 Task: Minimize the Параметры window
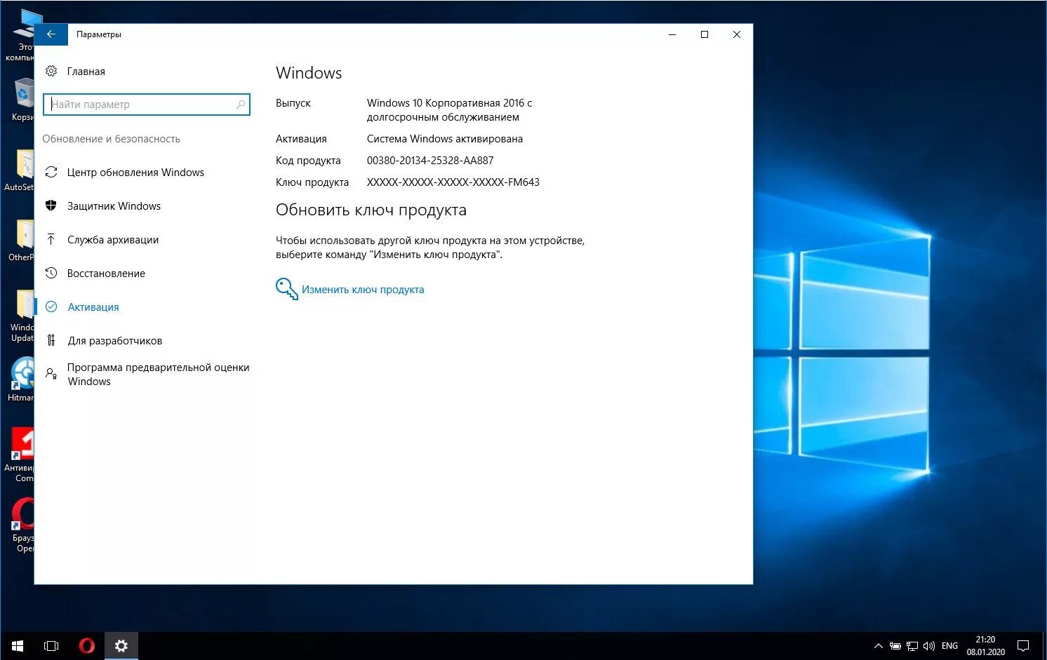point(672,34)
